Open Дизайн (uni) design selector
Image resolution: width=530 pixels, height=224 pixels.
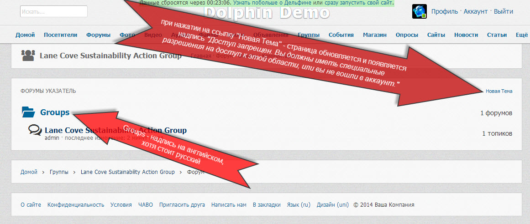(x=333, y=205)
